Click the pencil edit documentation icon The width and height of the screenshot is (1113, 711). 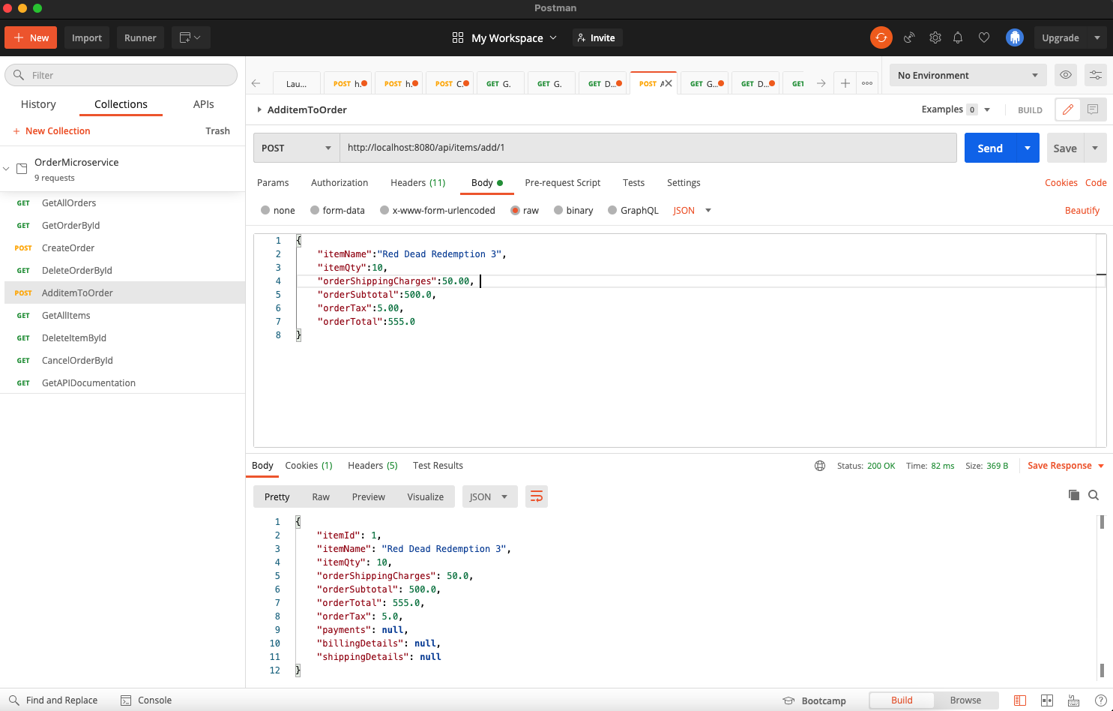click(1067, 109)
